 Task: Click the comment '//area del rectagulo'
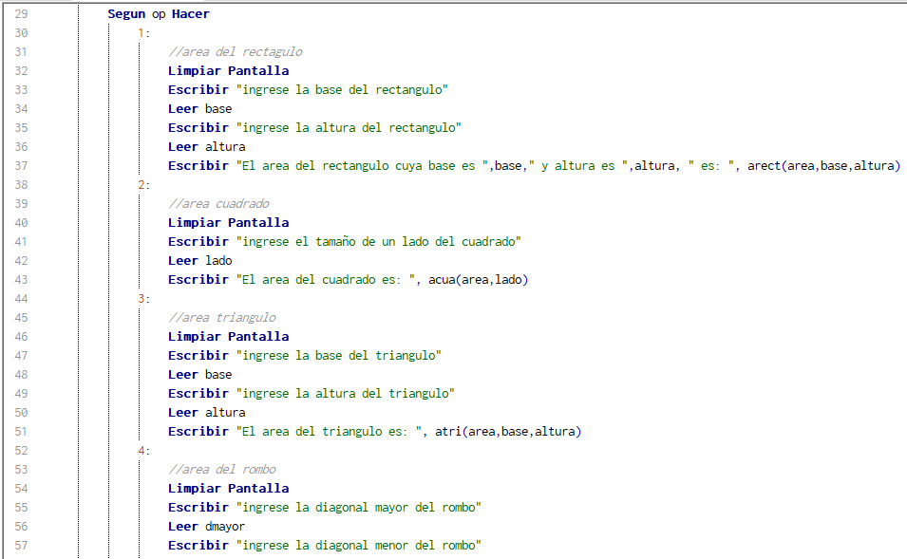[x=236, y=52]
